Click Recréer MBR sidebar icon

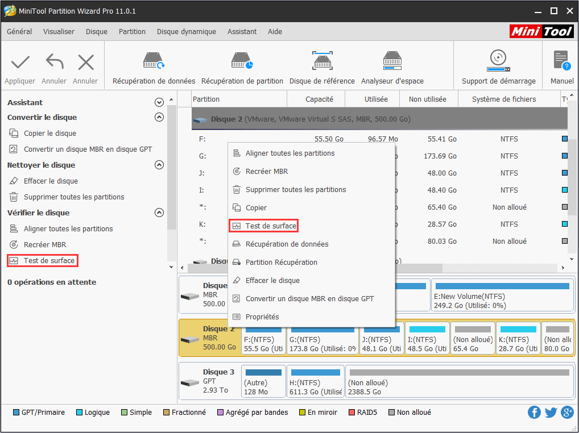click(14, 244)
